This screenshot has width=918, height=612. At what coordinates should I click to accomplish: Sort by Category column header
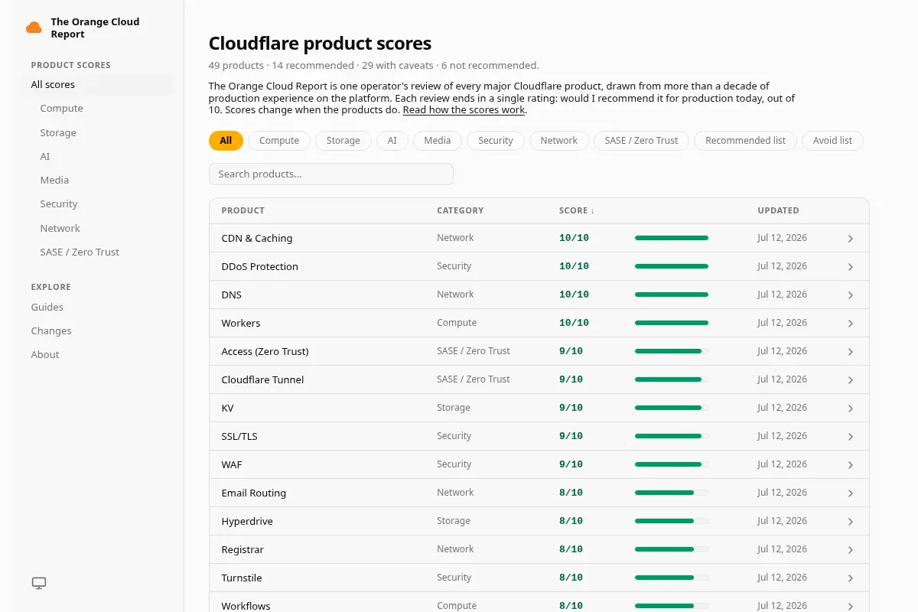pos(461,210)
